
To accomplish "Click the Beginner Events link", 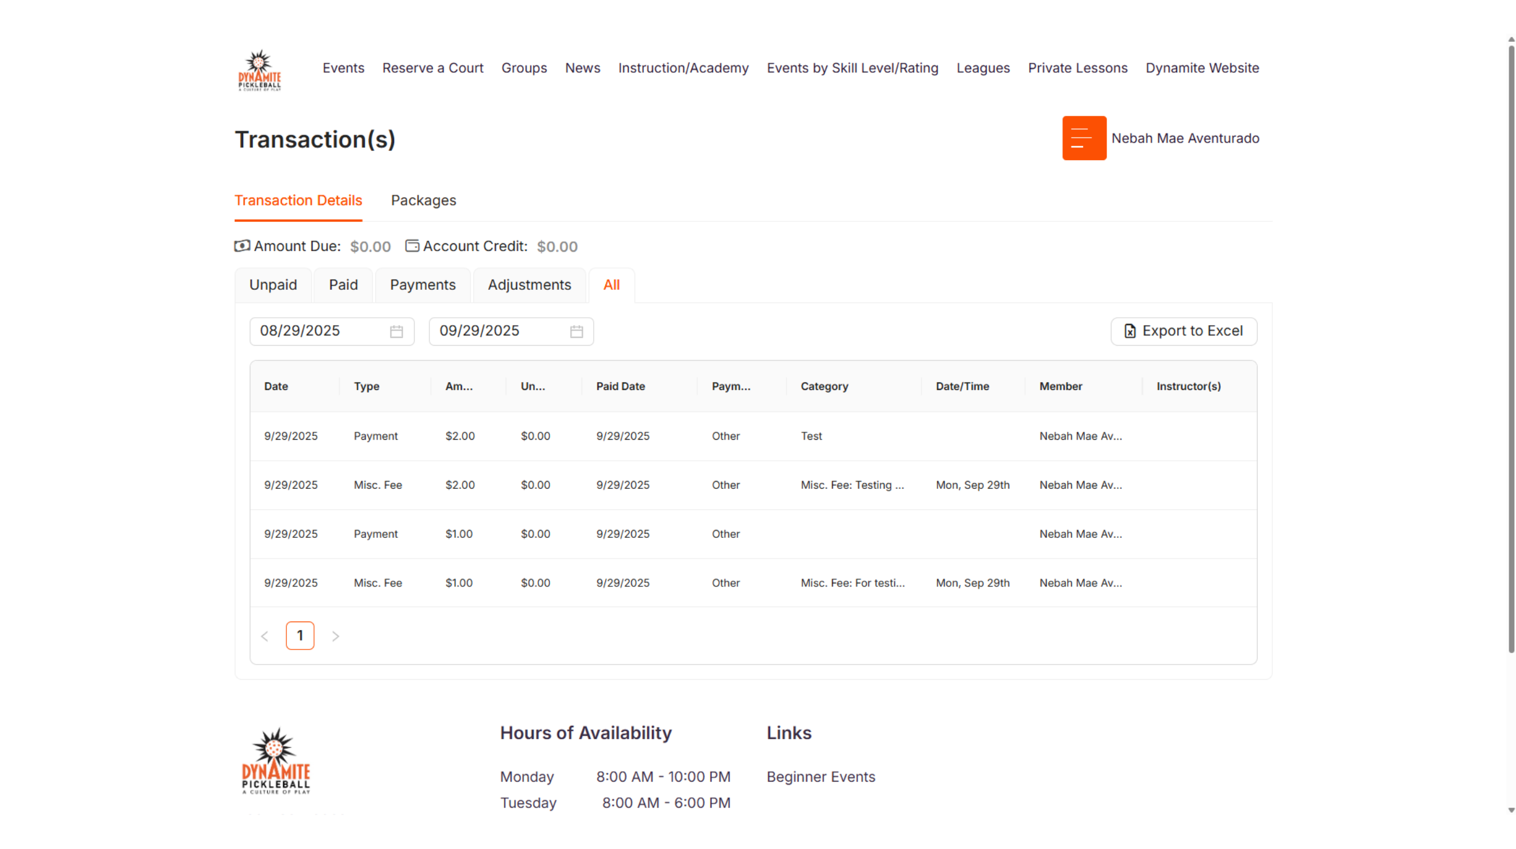I will tap(820, 777).
